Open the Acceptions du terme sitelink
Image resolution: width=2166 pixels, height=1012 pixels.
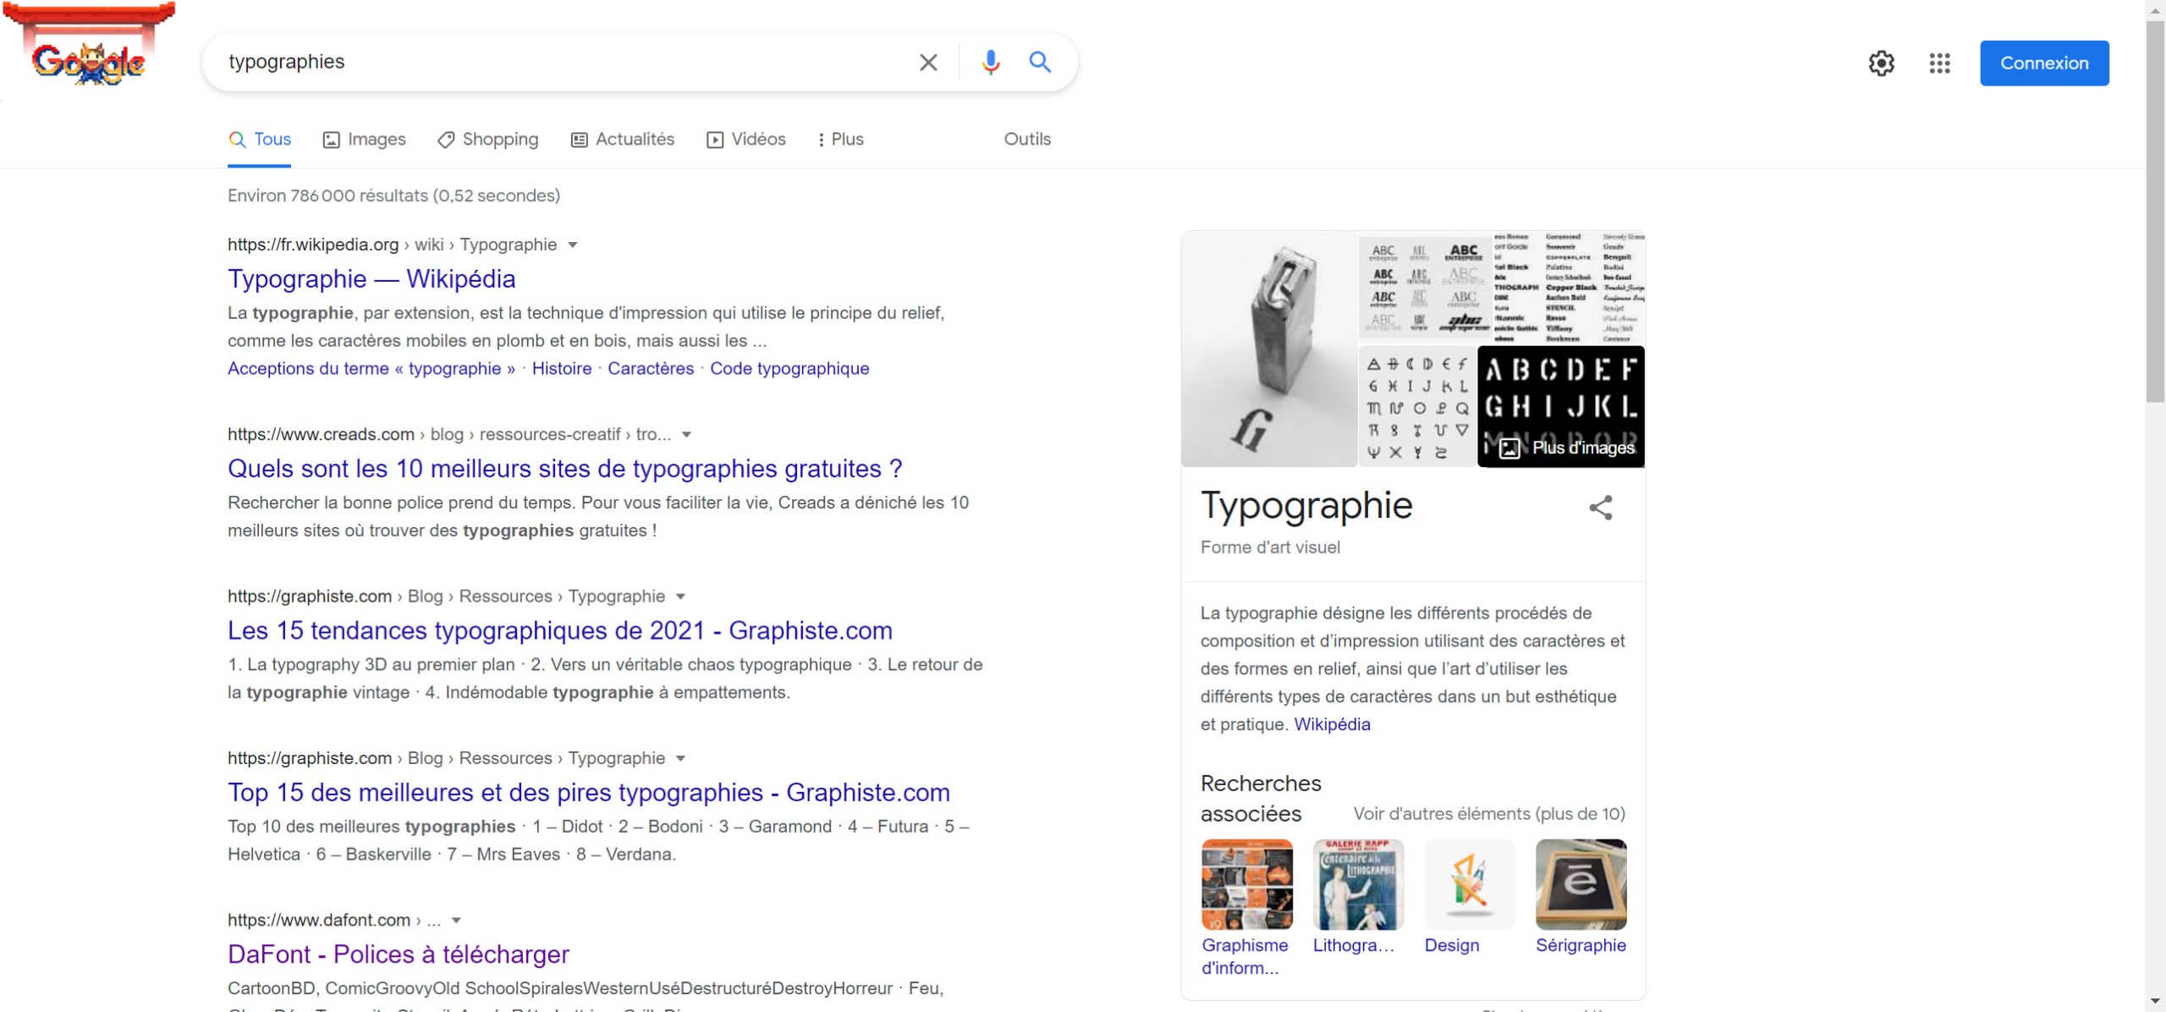371,369
